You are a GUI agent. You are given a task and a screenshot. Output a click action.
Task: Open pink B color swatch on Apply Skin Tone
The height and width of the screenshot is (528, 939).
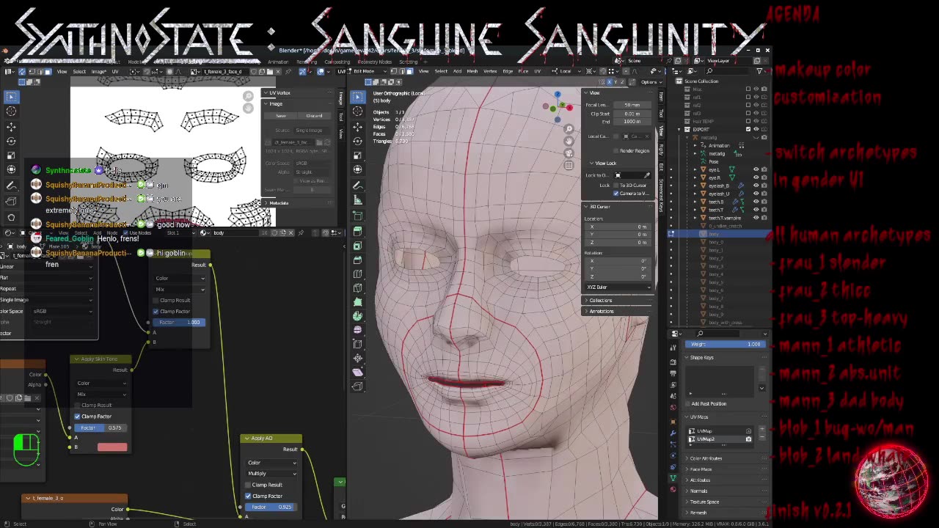pos(112,447)
